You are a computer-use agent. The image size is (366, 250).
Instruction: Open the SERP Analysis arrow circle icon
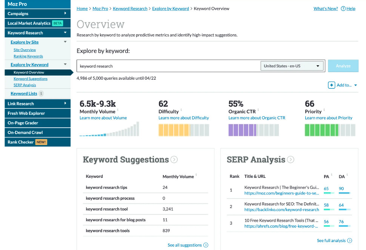click(x=291, y=160)
